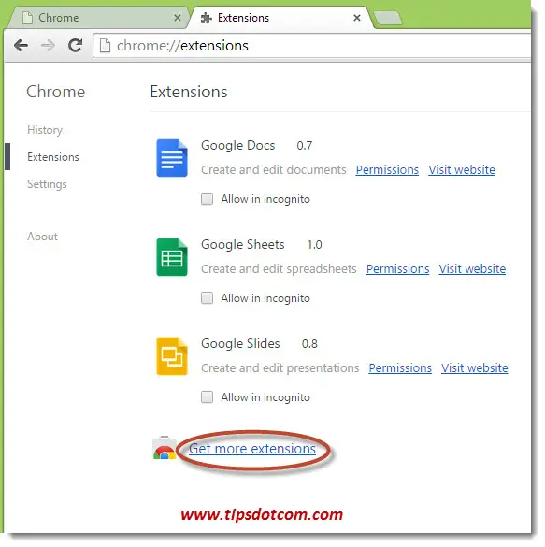Enable Allow in incognito for Google Docs
Image resolution: width=545 pixels, height=547 pixels.
click(x=207, y=199)
